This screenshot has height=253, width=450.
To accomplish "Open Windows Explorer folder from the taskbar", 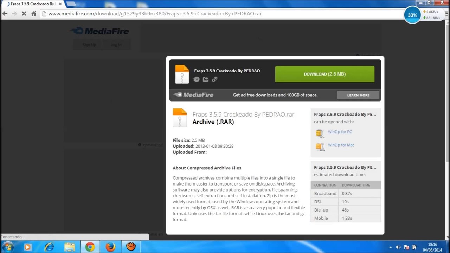I will pyautogui.click(x=69, y=247).
